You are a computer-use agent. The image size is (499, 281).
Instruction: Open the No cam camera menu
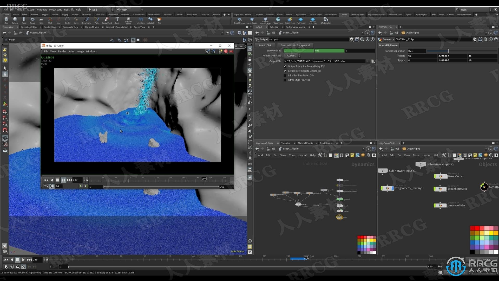[240, 47]
